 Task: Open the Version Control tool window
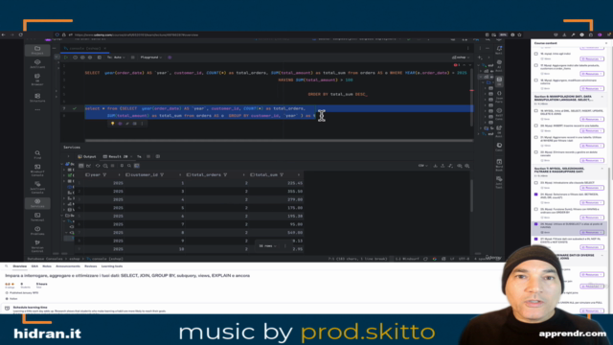point(37,246)
